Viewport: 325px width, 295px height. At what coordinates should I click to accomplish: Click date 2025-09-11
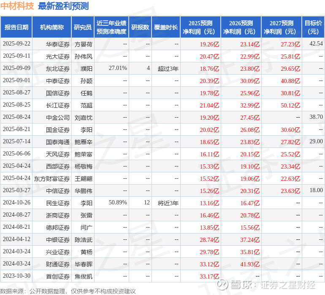[16, 56]
